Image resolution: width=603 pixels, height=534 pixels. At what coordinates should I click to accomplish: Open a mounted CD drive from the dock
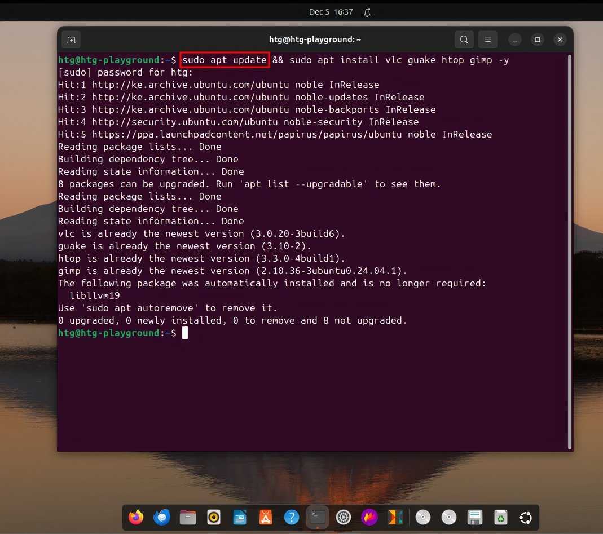tap(422, 517)
